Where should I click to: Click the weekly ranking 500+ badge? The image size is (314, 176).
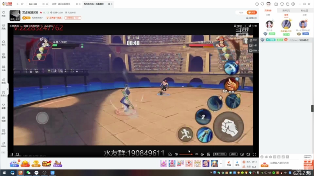point(73,18)
